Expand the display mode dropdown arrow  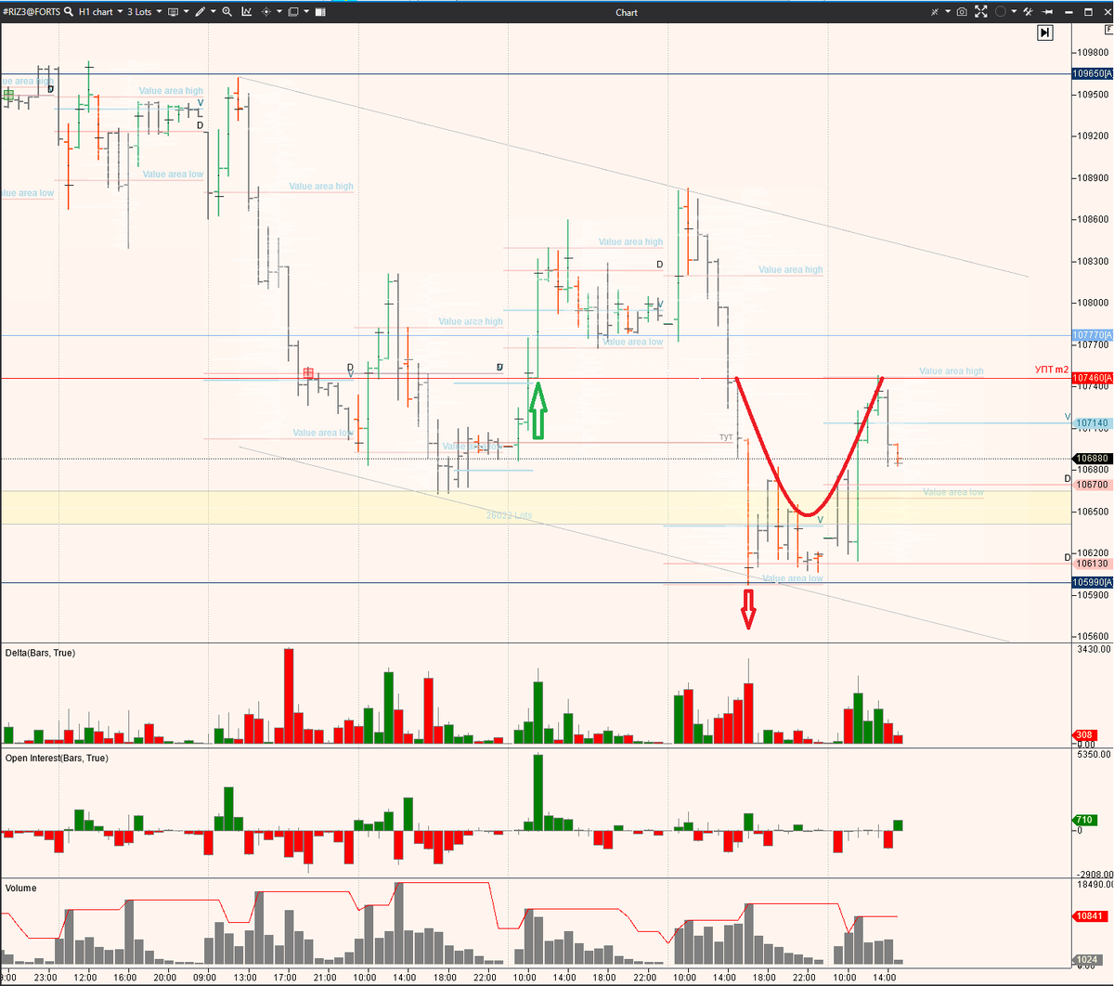pos(186,12)
